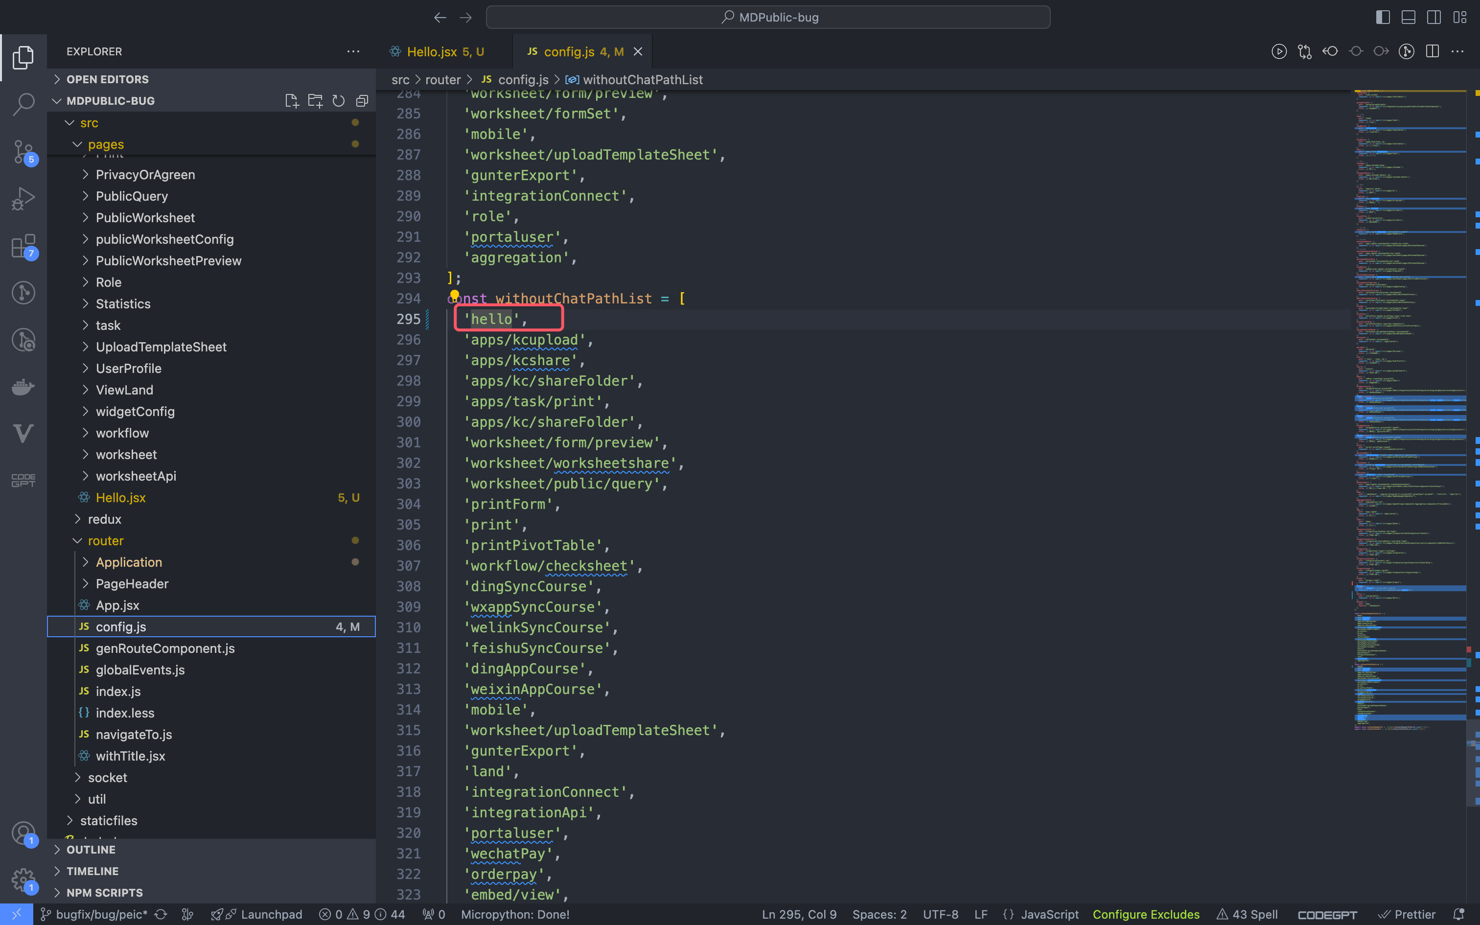Expand the NPM SCRIPTS section

click(x=211, y=893)
